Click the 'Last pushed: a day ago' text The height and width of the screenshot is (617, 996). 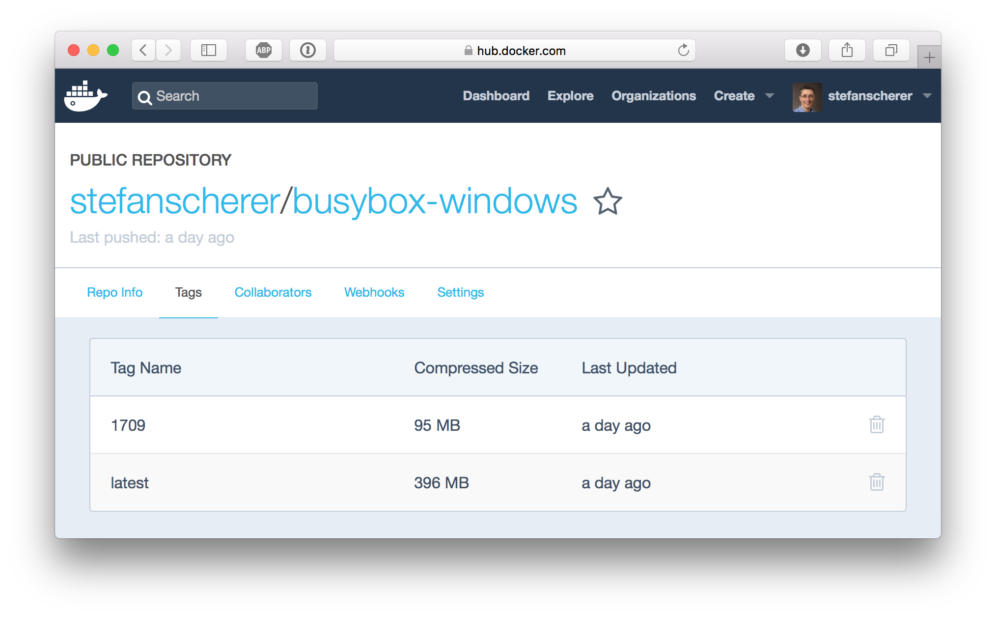(x=152, y=238)
